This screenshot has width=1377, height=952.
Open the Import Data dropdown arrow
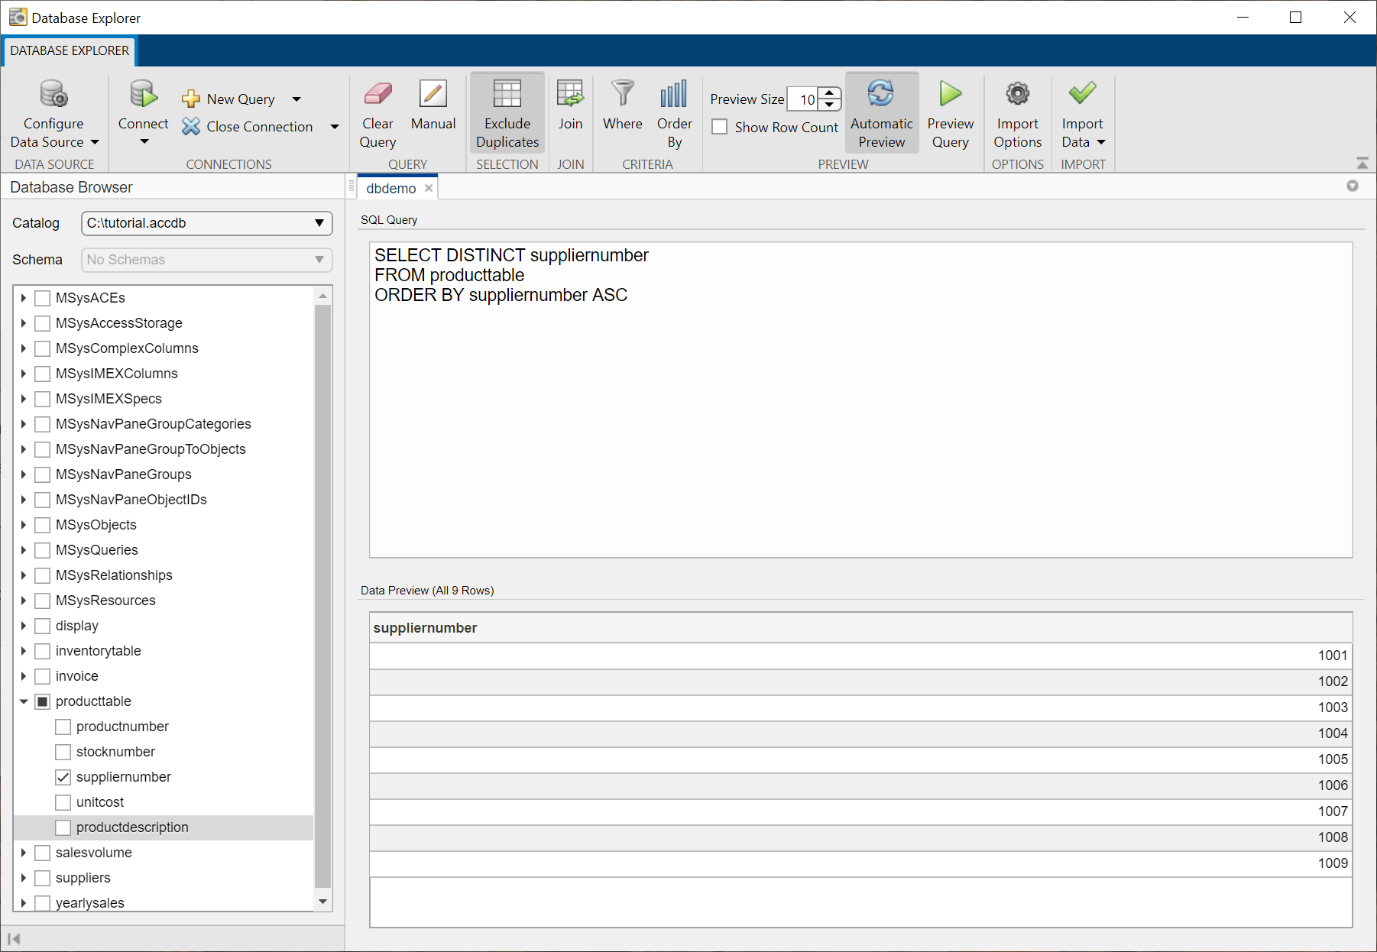(1101, 142)
